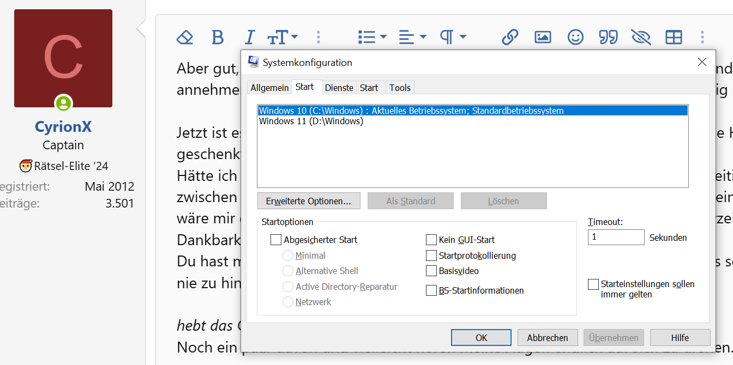This screenshot has height=365, width=733.
Task: Click the Übernehmen button
Action: coord(614,338)
